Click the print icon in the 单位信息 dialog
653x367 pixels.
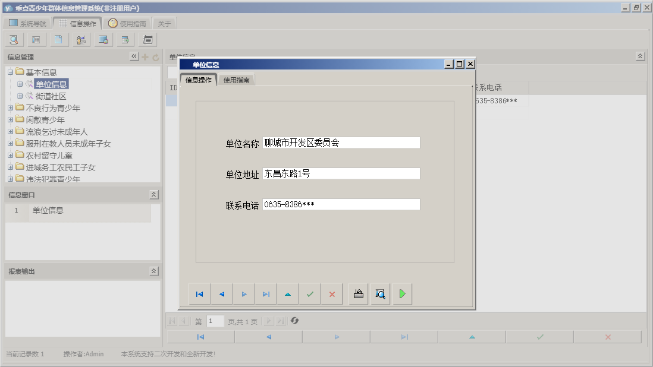358,293
